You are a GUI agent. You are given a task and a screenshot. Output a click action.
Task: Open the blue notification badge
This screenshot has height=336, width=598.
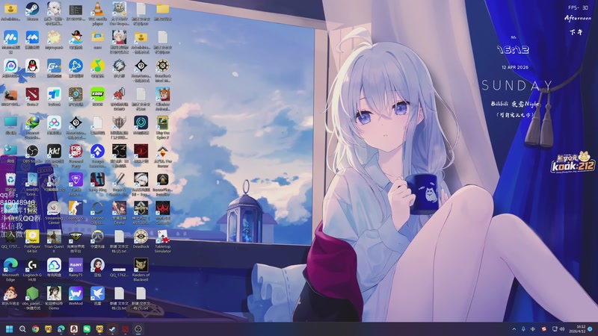tap(590, 329)
